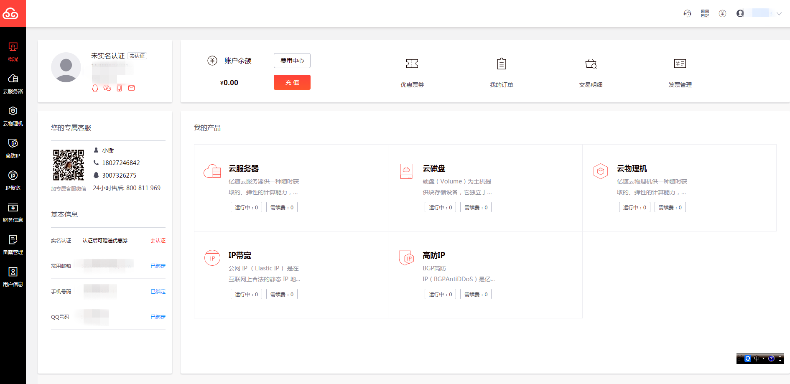Open the 云服务器 sidebar section
790x384 pixels.
click(x=13, y=83)
